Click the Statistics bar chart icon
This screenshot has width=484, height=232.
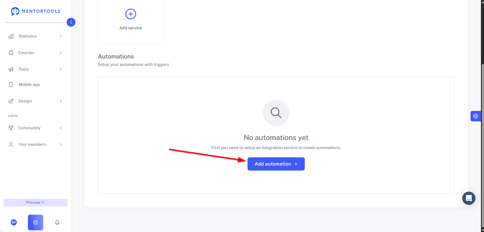click(11, 36)
